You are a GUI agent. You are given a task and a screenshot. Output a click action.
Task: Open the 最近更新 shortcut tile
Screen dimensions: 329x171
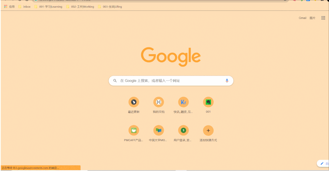click(134, 105)
